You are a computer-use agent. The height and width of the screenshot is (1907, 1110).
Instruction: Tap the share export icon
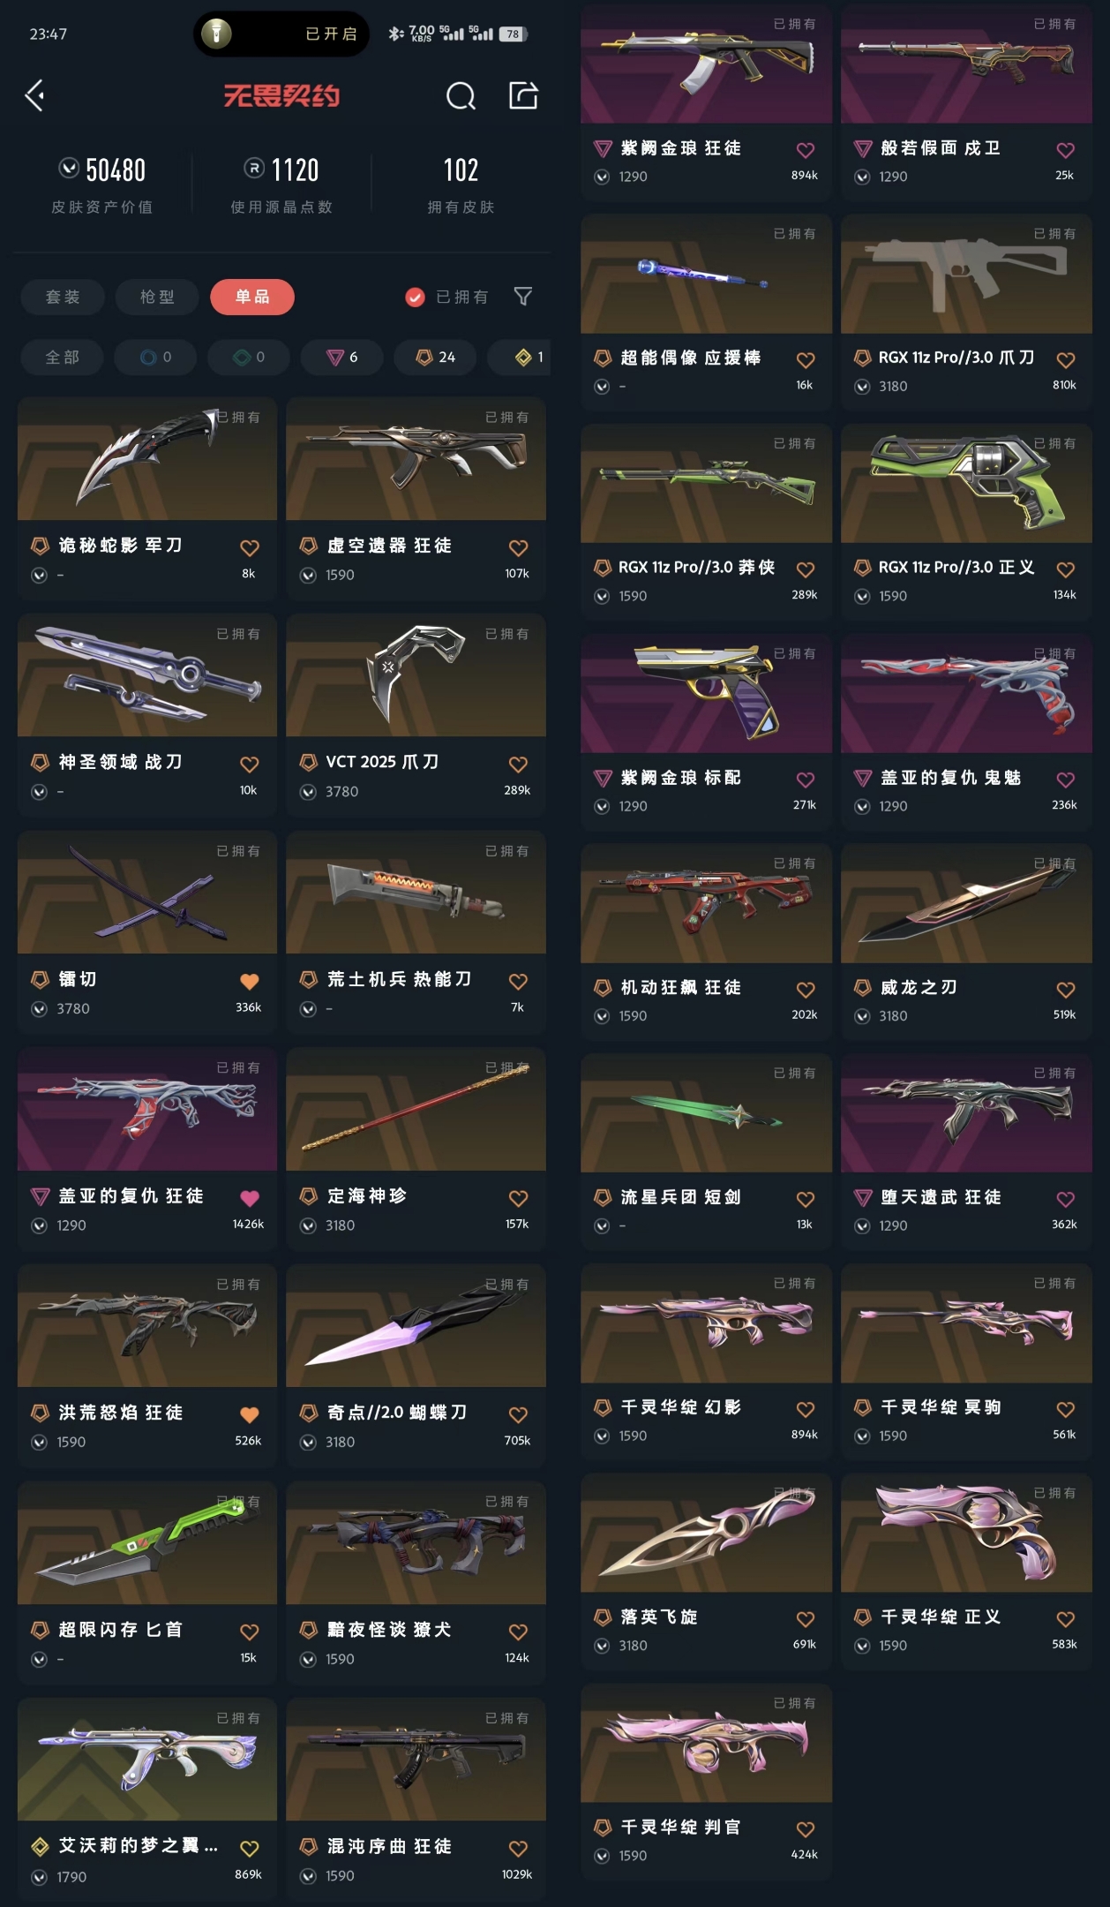[523, 94]
